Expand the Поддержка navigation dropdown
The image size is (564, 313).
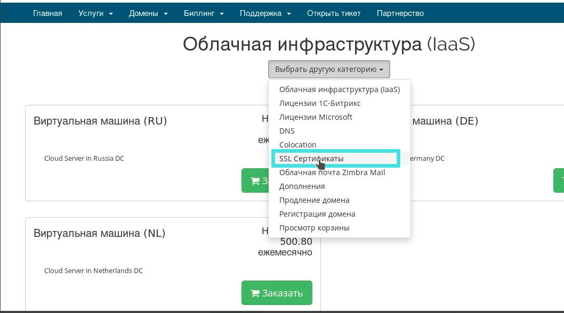pos(265,13)
